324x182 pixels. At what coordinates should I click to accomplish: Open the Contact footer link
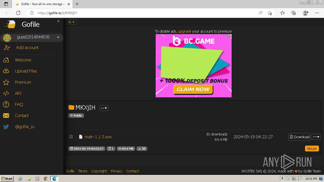click(133, 171)
